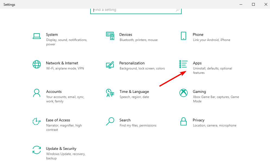Select the Ease of Access heading

pyautogui.click(x=58, y=120)
